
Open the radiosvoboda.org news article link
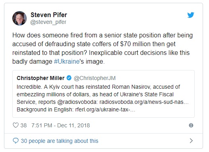coord(144,102)
